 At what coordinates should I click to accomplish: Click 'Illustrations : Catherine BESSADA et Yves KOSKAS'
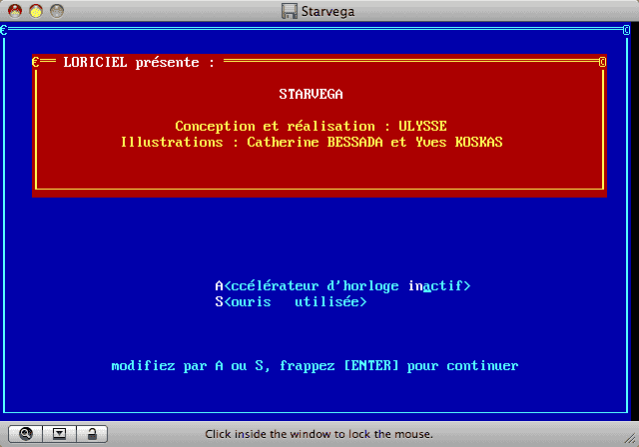tap(312, 142)
